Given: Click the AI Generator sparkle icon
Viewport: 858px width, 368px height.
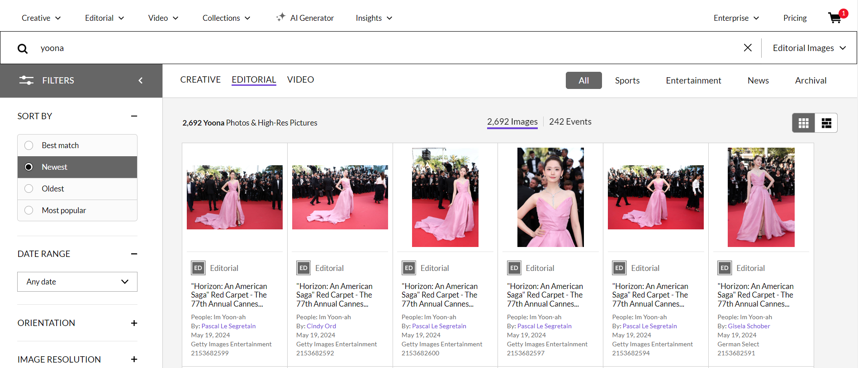Looking at the screenshot, I should point(281,17).
